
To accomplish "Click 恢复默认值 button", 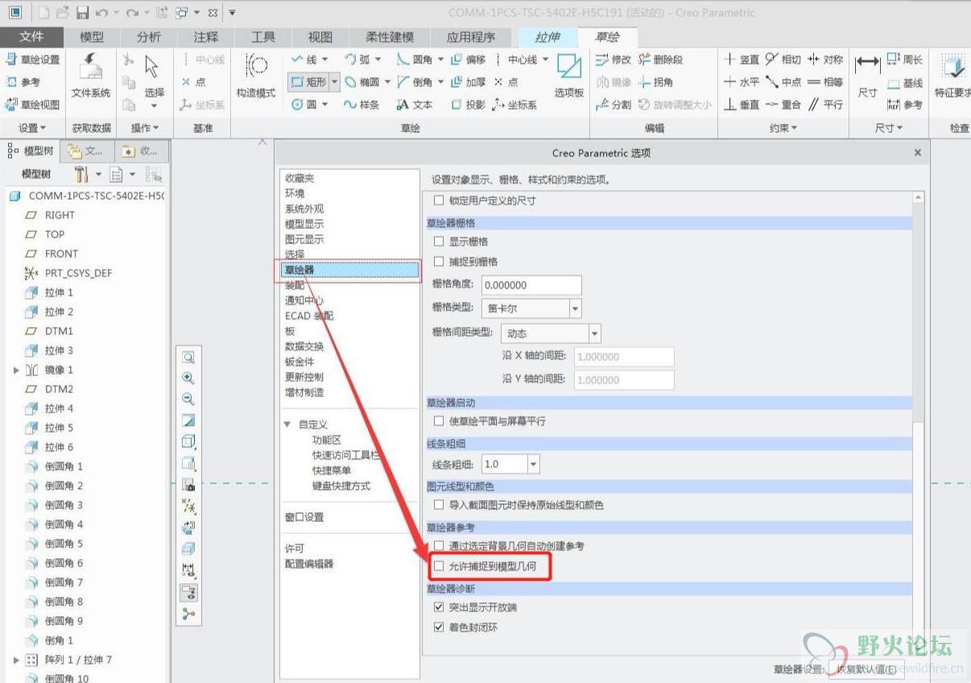I will tap(867, 669).
